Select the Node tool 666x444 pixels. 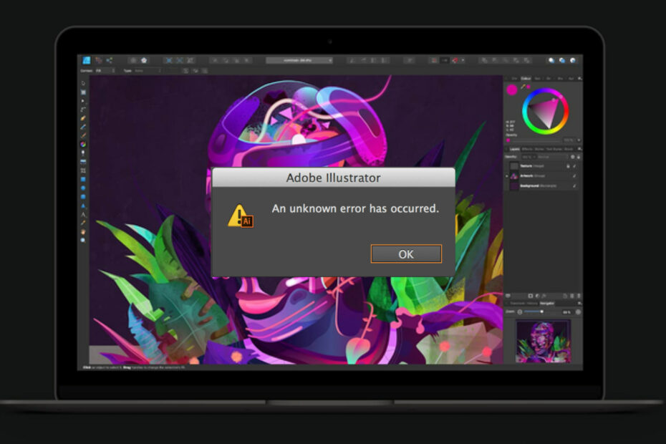point(83,101)
